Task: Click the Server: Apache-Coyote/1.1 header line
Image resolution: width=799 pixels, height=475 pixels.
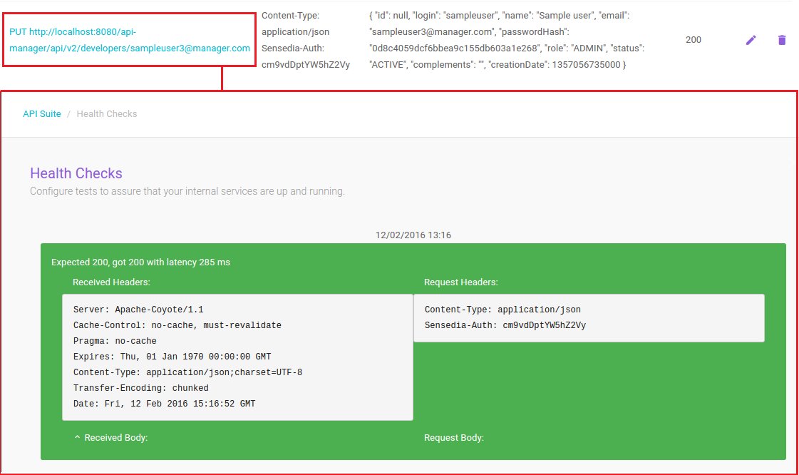Action: pos(138,310)
